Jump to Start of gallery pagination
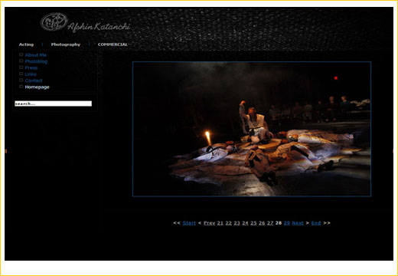 point(189,223)
